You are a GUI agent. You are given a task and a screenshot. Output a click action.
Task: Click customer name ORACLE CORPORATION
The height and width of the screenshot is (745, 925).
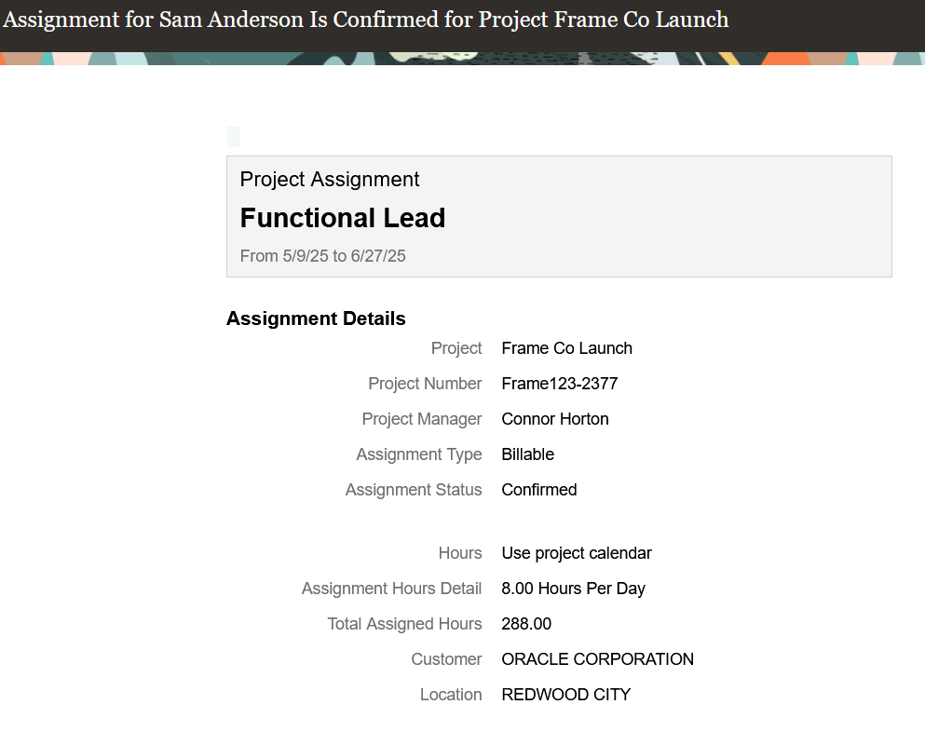point(597,659)
